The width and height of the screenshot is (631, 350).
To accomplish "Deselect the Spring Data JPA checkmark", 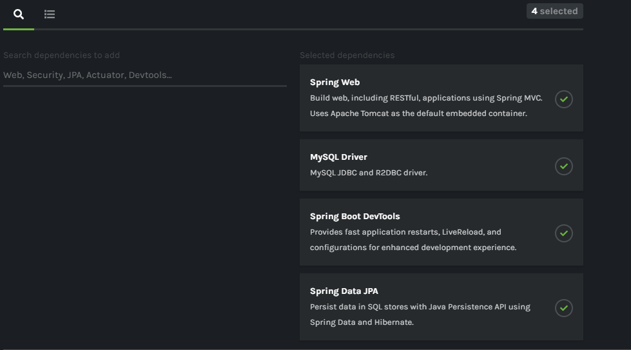I will 564,308.
